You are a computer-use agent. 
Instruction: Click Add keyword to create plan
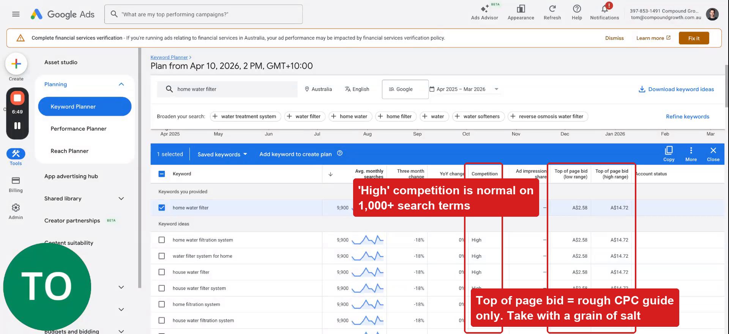[295, 154]
